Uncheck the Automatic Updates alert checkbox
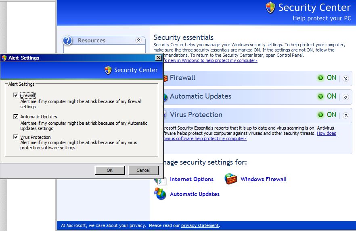 pos(16,116)
